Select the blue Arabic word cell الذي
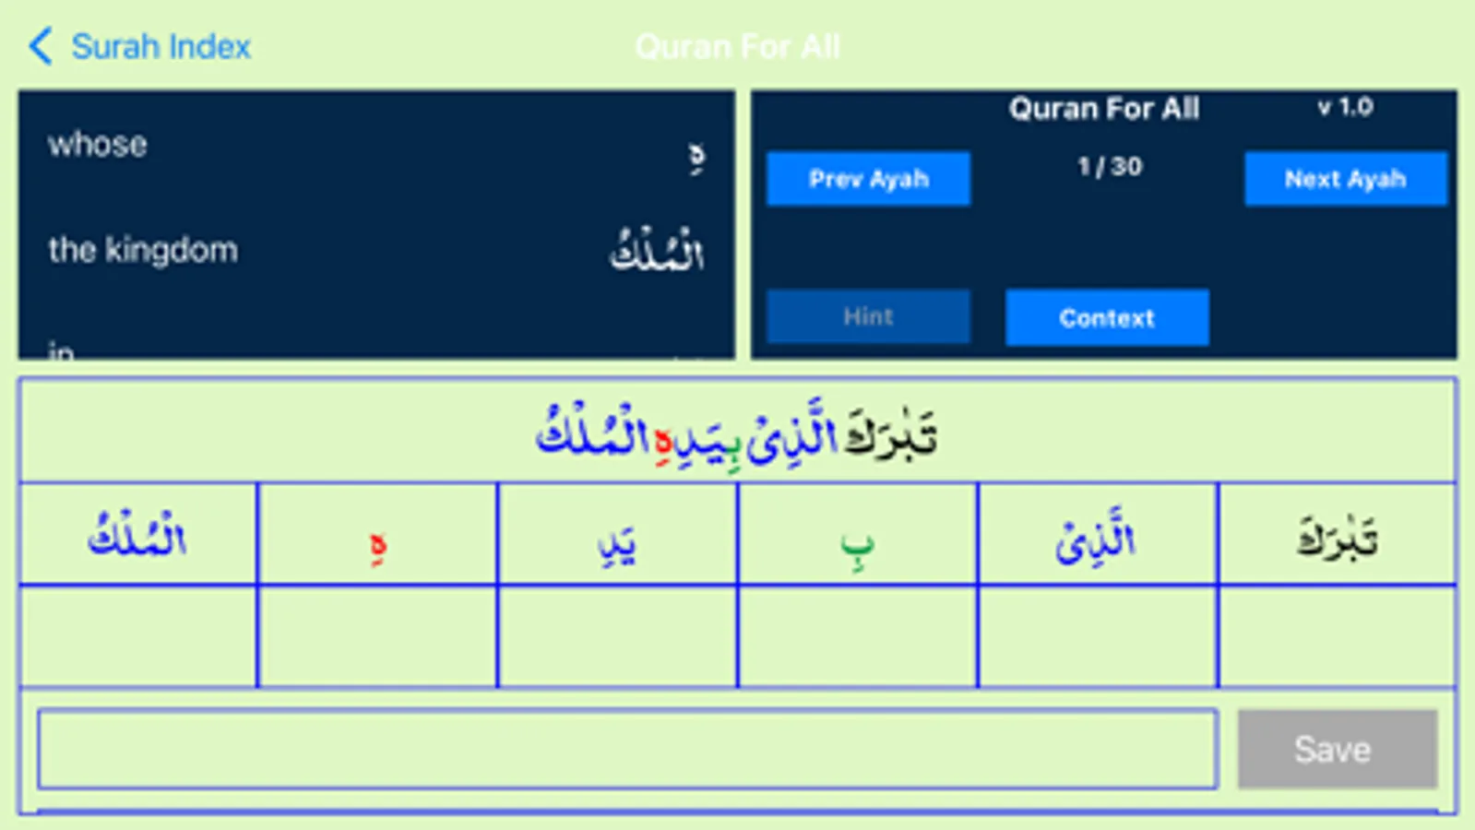 point(1097,534)
